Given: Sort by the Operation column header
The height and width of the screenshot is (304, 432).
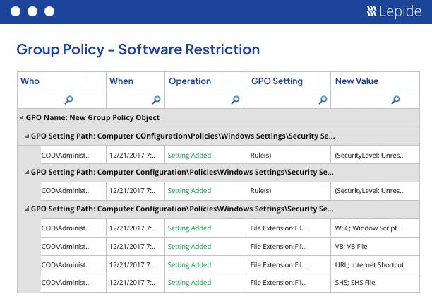Looking at the screenshot, I should click(x=205, y=81).
